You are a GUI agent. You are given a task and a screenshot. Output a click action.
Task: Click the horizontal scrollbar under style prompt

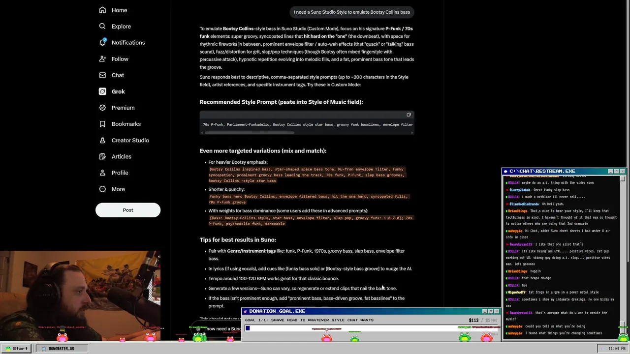point(250,132)
